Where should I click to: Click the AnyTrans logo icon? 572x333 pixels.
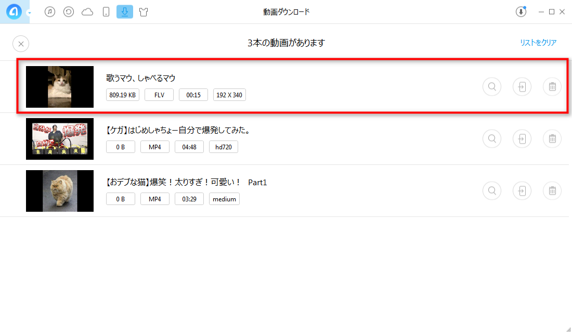point(14,11)
